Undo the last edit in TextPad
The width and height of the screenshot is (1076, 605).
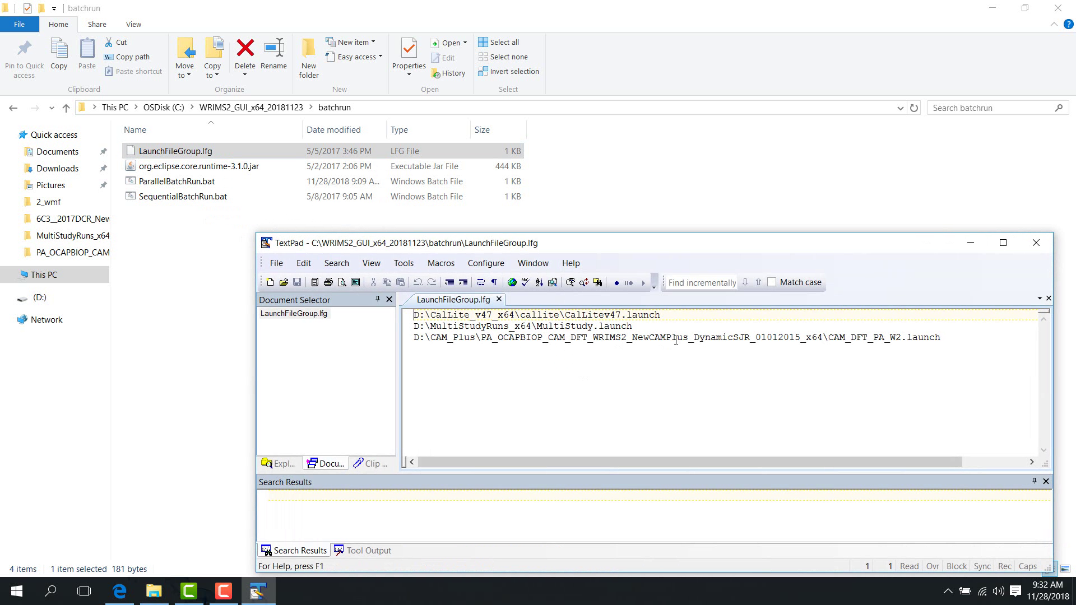418,282
